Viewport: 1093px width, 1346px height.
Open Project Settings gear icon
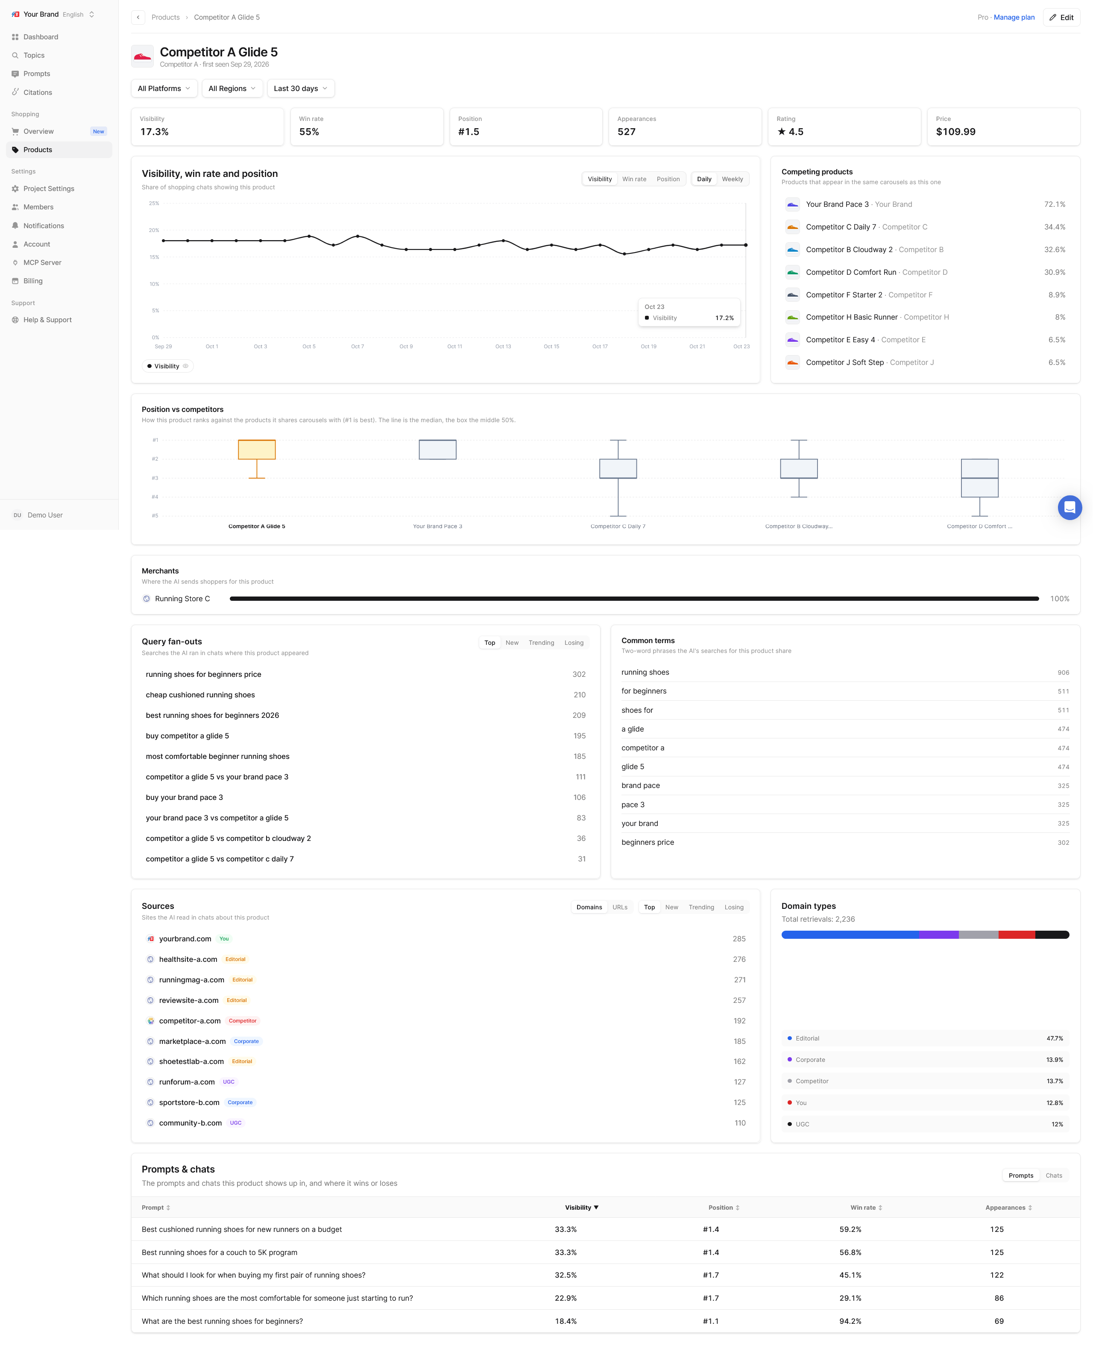pos(15,189)
